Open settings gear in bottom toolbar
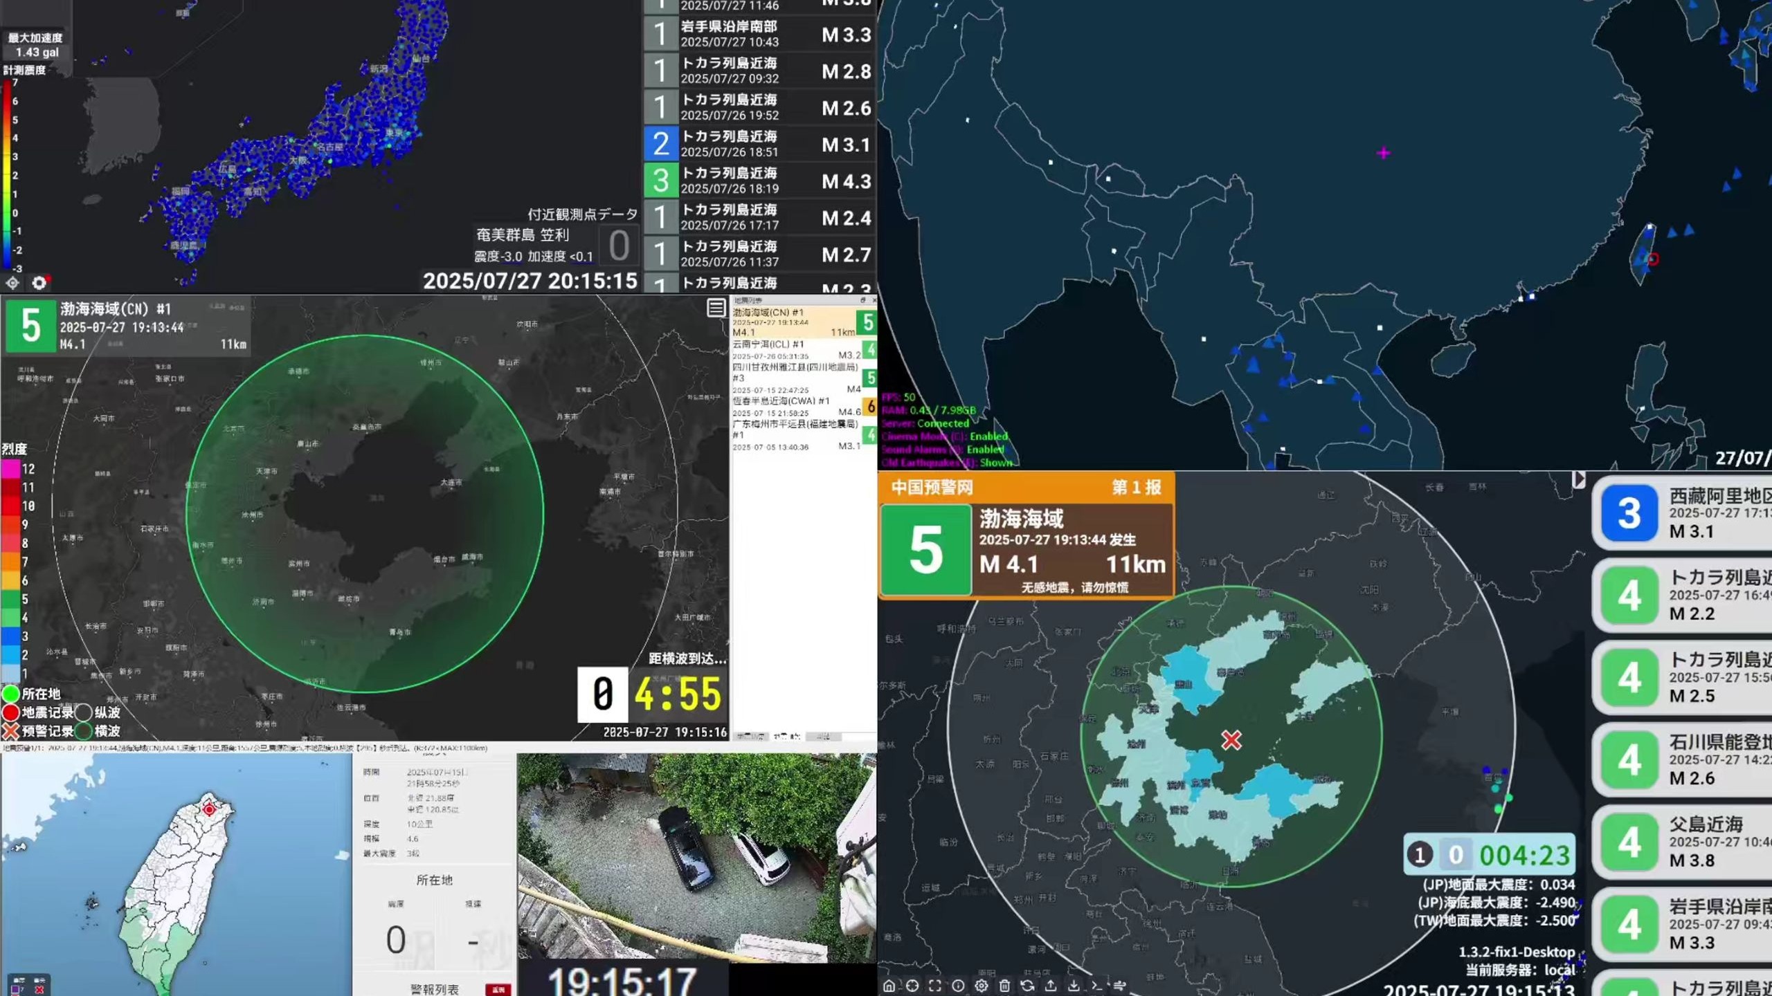 (982, 986)
